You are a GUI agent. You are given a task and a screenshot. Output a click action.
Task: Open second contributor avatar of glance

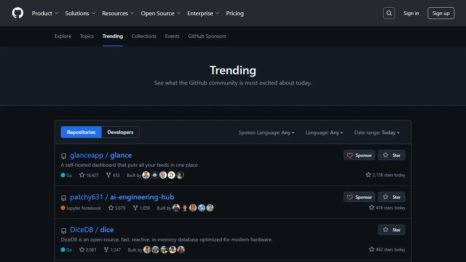point(155,175)
